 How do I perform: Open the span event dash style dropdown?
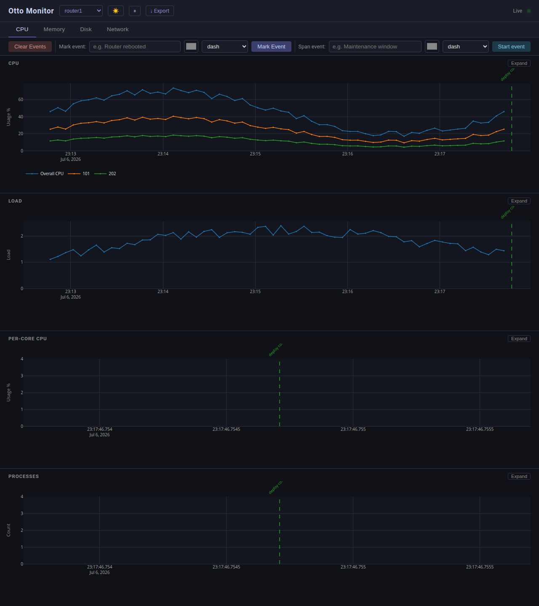tap(466, 47)
